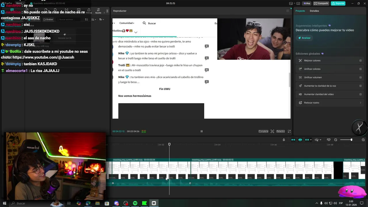Toggle clip linkage icon
The image size is (368, 207).
(x=307, y=140)
